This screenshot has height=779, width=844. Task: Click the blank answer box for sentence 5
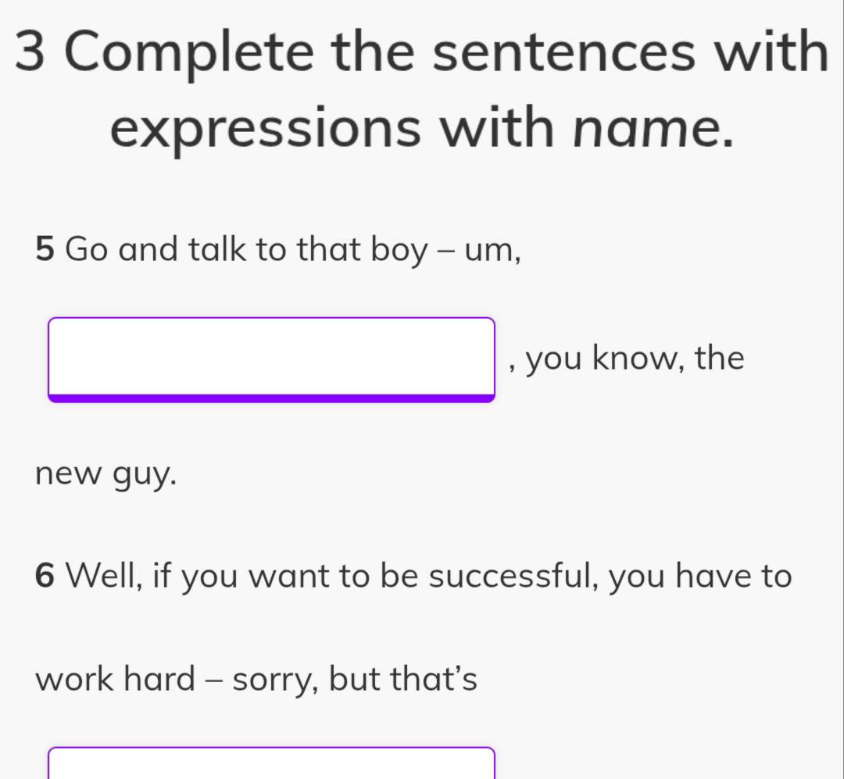[271, 357]
